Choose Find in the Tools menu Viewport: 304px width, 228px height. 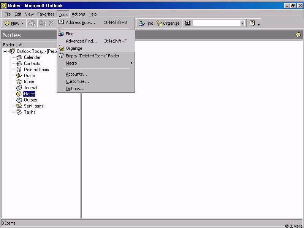(96, 34)
